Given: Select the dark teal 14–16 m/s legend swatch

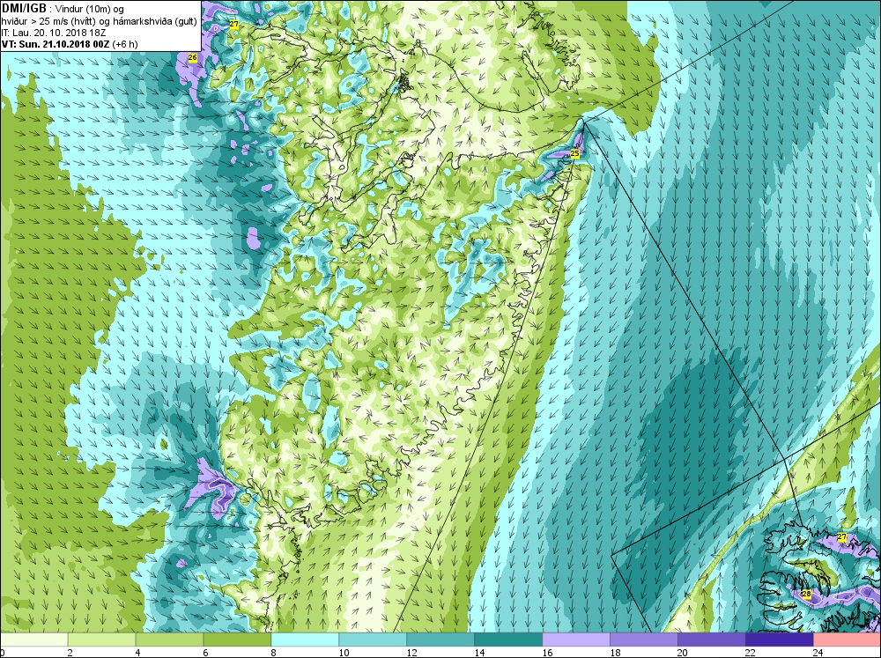Looking at the screenshot, I should point(508,640).
